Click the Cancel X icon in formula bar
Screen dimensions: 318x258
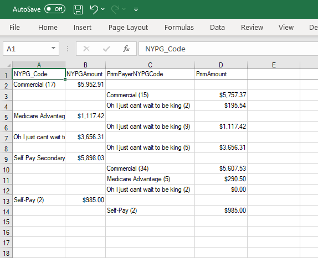point(86,49)
